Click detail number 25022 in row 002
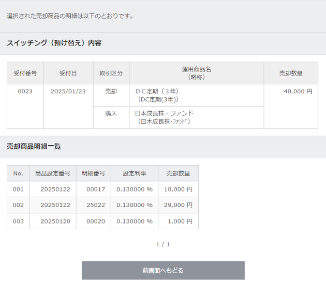This screenshot has width=326, height=281. [x=96, y=205]
